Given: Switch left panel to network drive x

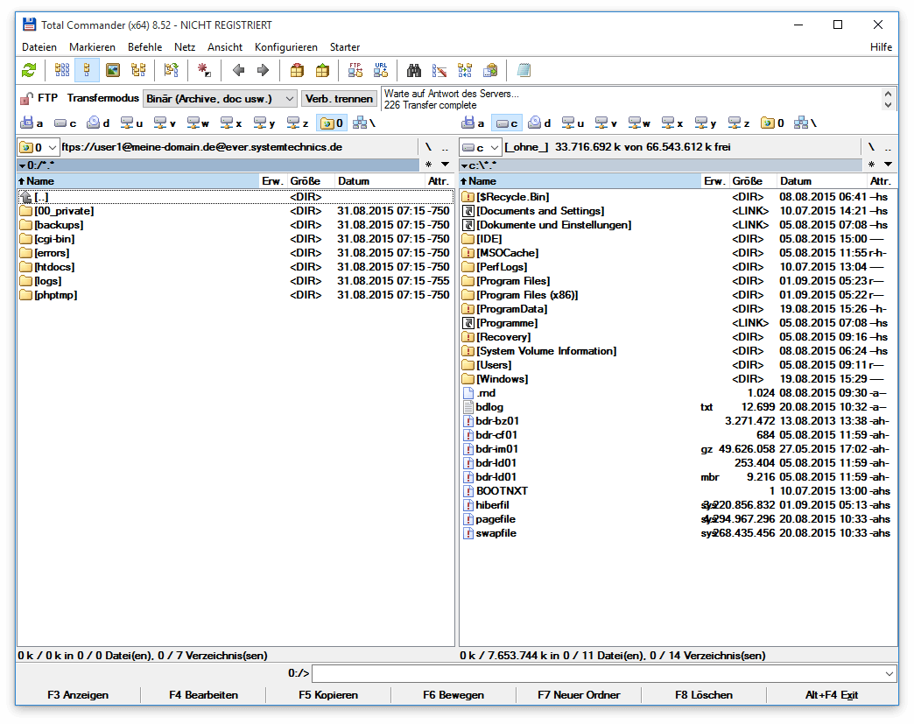Looking at the screenshot, I should tap(231, 123).
